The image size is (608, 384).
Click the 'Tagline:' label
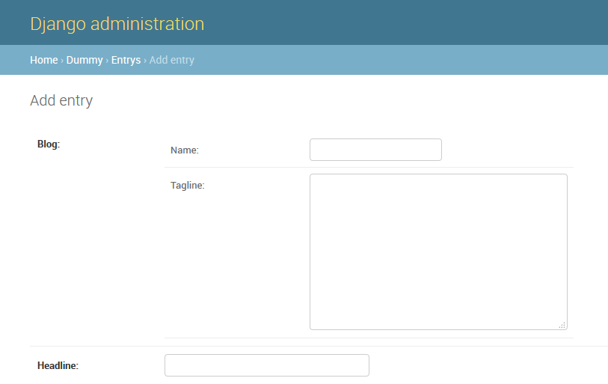point(187,185)
